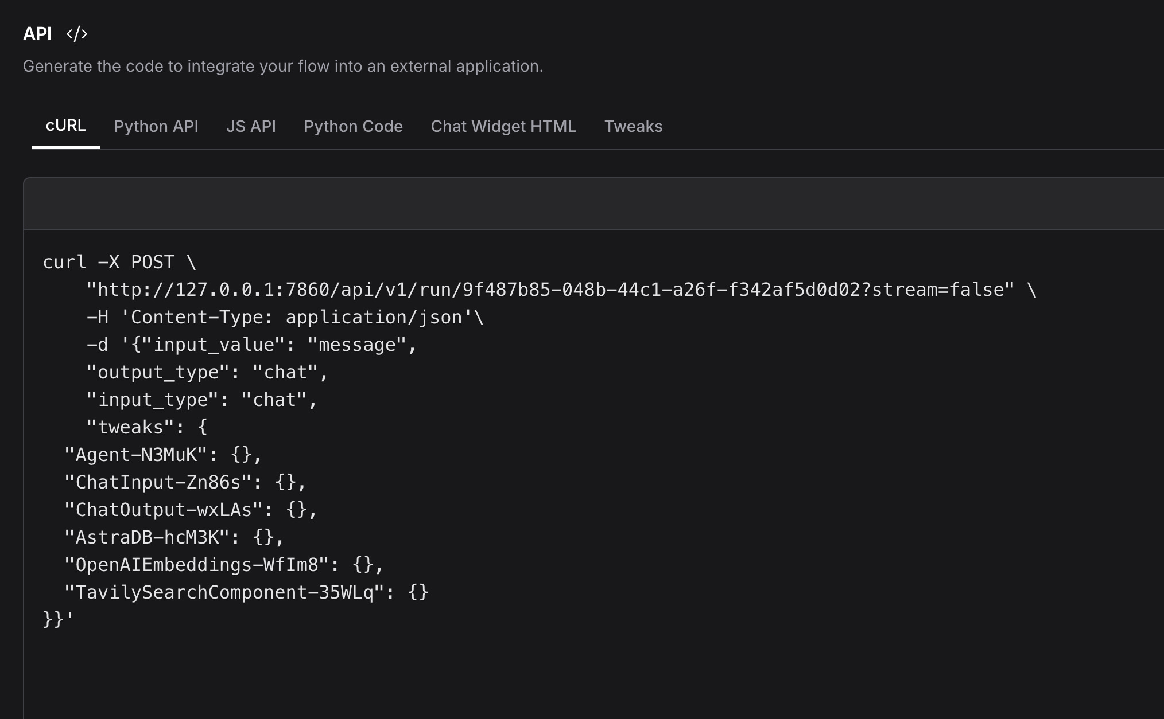Switch to the Python API tab
This screenshot has height=719, width=1164.
[x=156, y=126]
